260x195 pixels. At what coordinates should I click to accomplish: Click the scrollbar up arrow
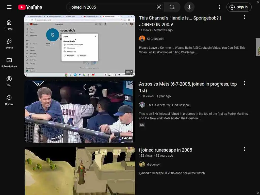click(258, 2)
